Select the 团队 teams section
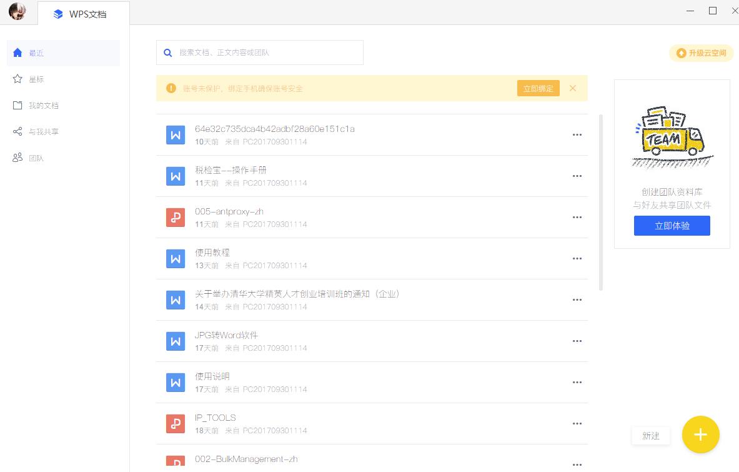739x472 pixels. click(36, 158)
